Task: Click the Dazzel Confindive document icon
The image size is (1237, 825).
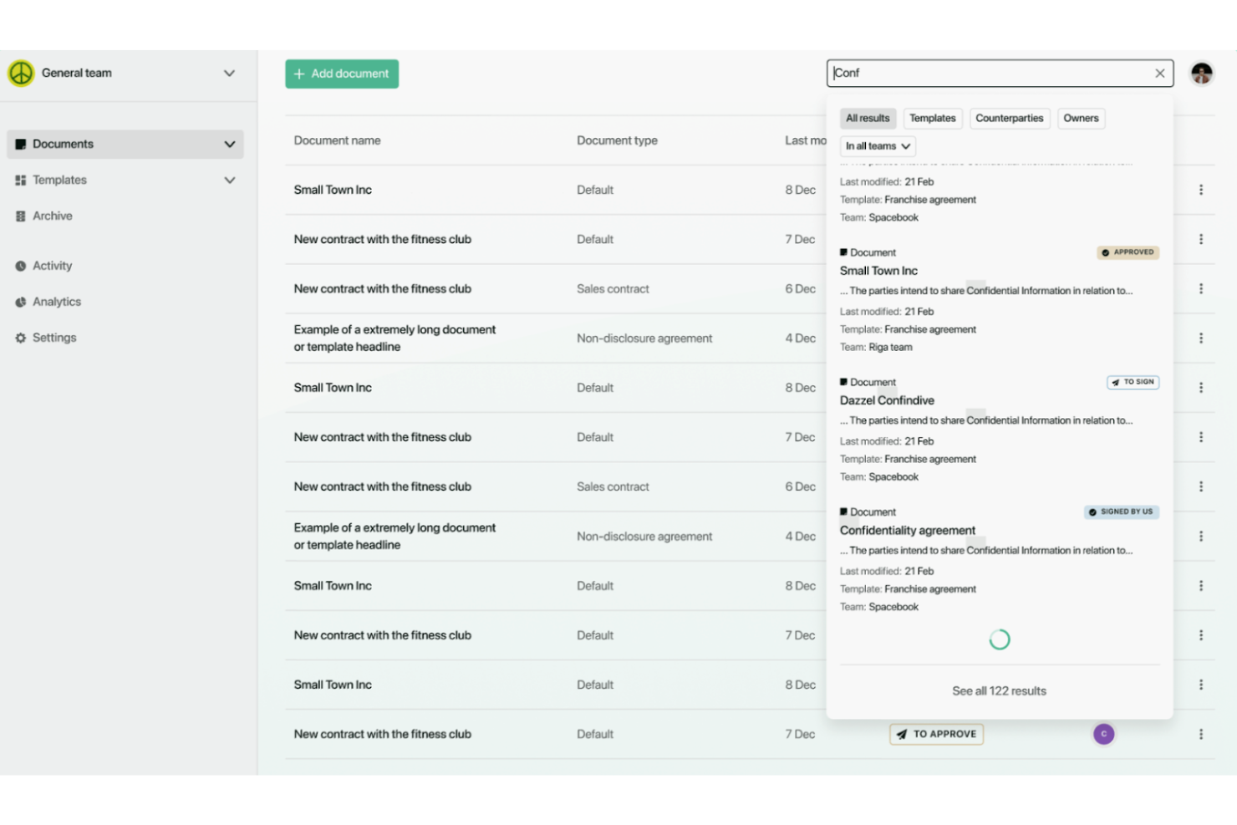Action: [x=844, y=382]
